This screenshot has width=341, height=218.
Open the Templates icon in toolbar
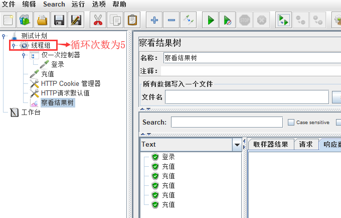pyautogui.click(x=25, y=21)
